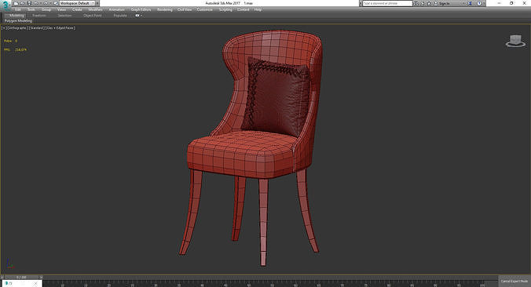Click the Open File icon in quick access toolbar

(23, 3)
